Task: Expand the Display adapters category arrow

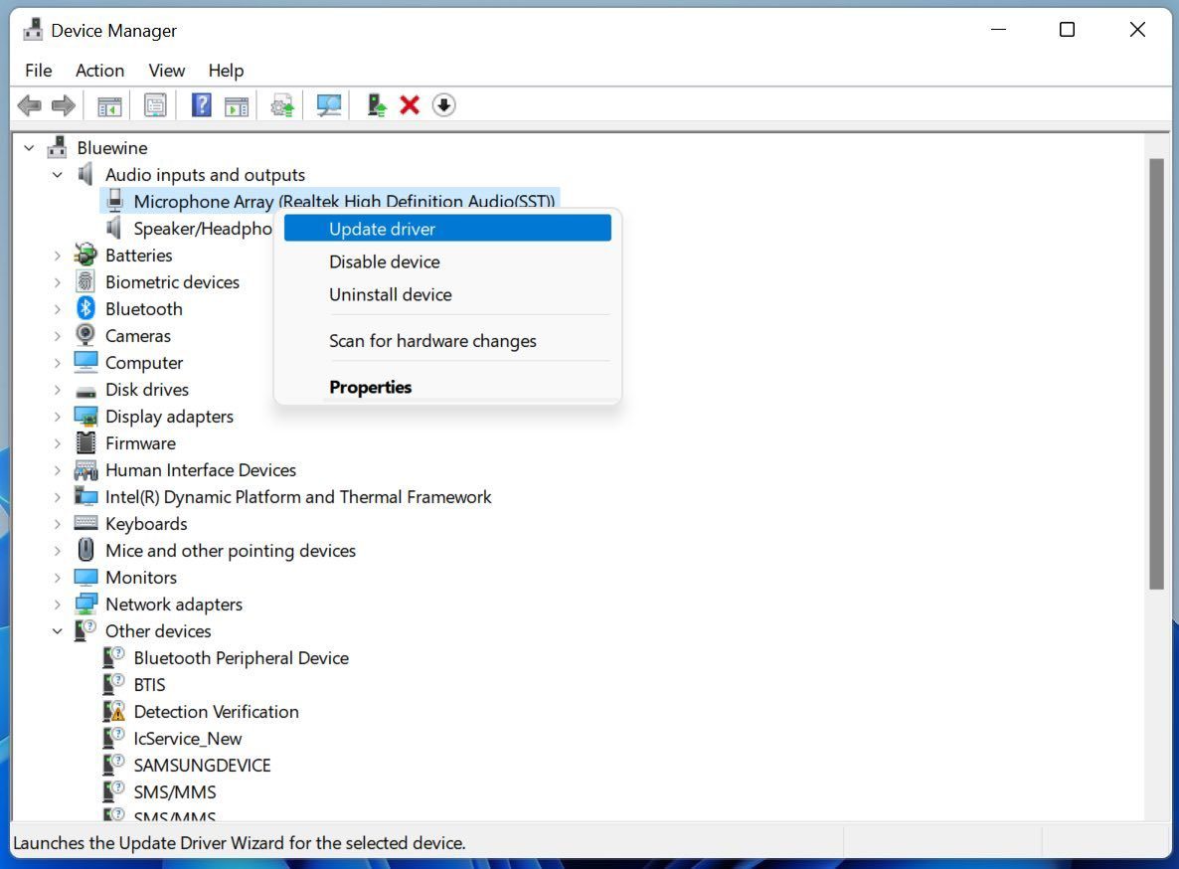Action: 57,417
